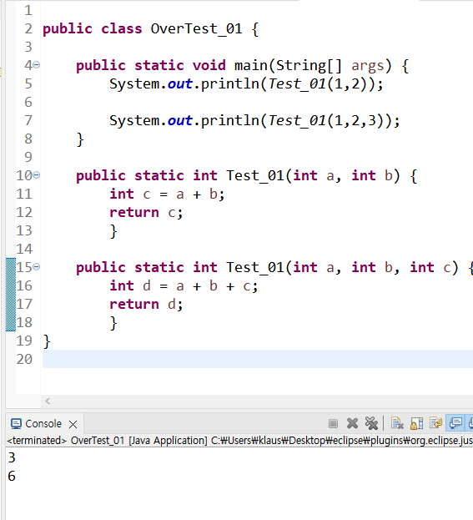Image resolution: width=473 pixels, height=520 pixels.
Task: Toggle Word Wrap in Console
Action: pos(435,423)
